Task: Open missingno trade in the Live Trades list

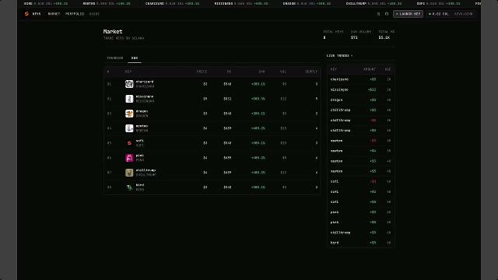Action: tap(360, 89)
